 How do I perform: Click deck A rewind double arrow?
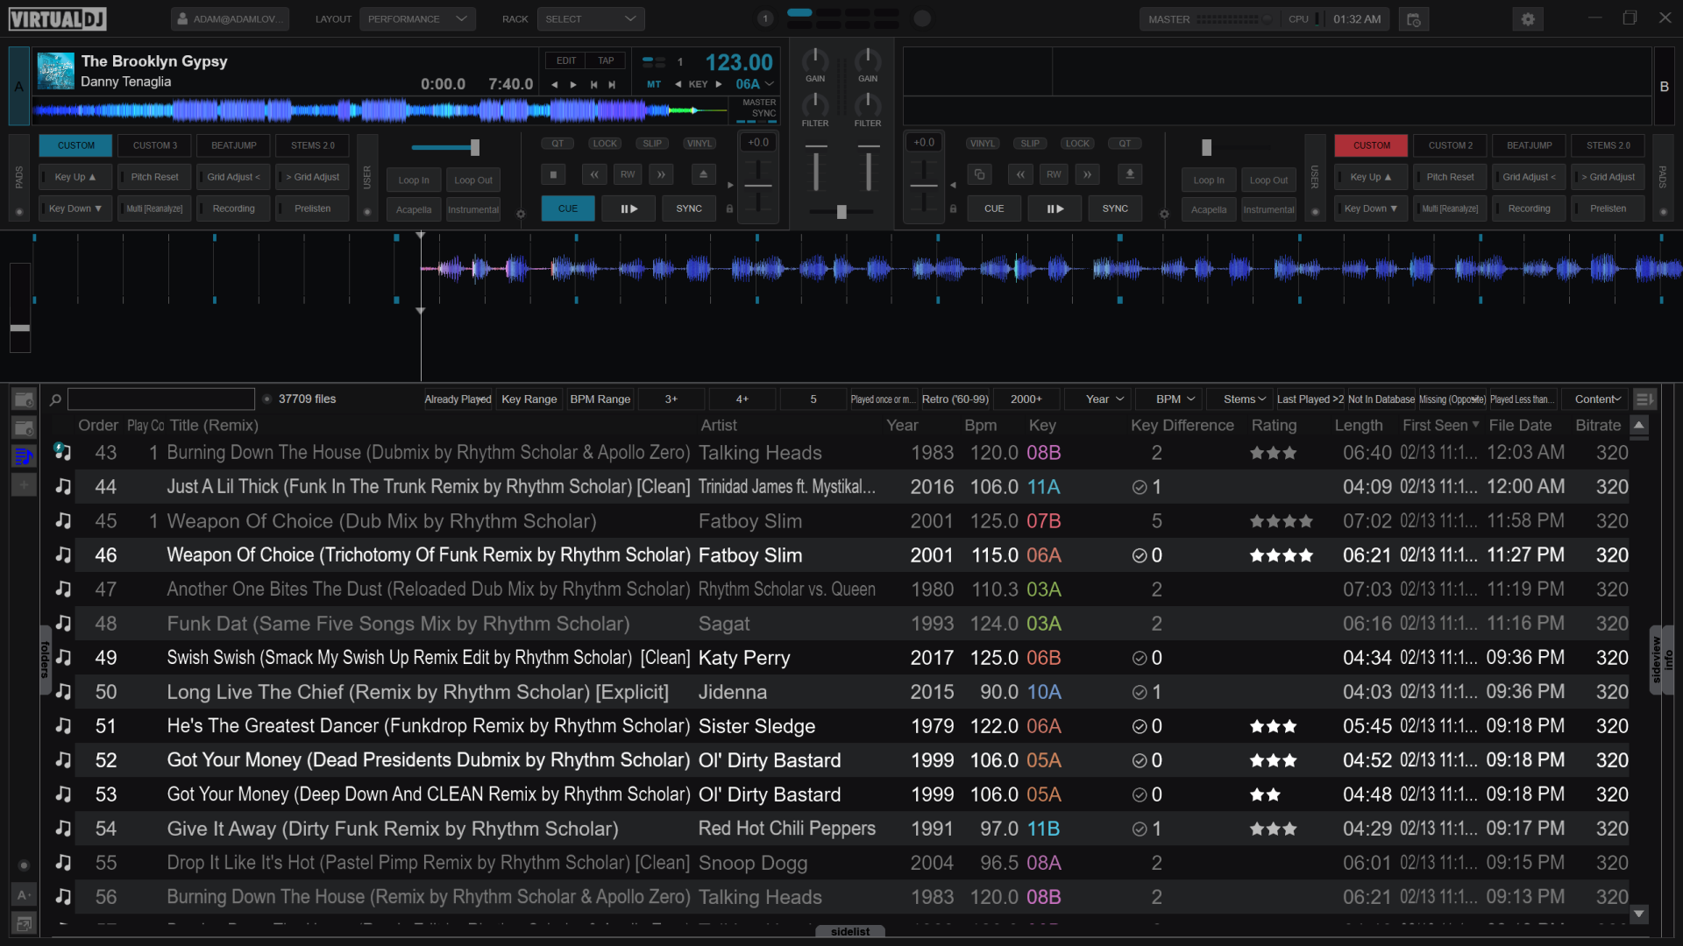[x=594, y=174]
